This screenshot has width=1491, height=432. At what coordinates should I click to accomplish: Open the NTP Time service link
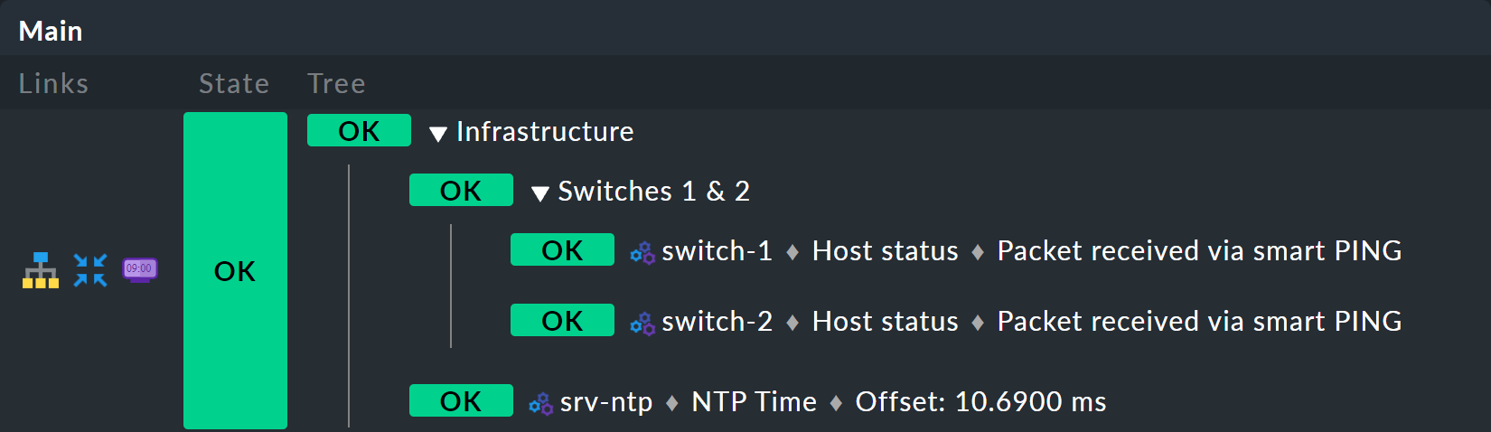(x=754, y=402)
